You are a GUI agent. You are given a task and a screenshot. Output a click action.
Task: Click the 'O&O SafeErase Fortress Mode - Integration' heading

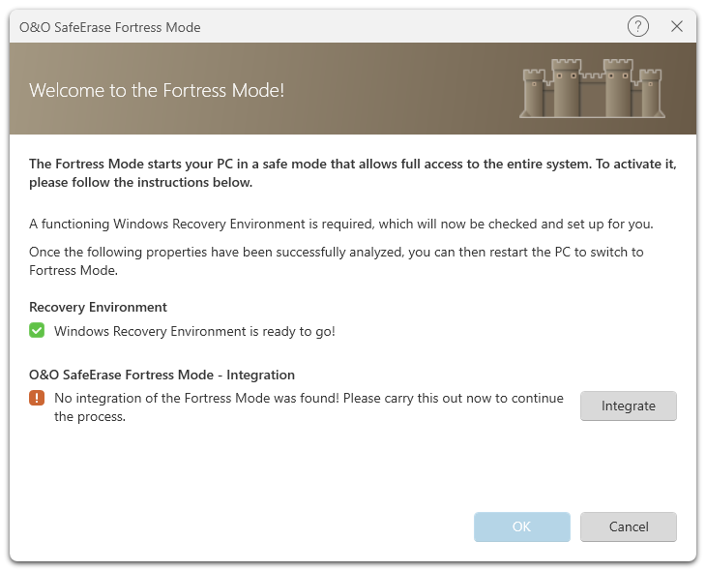[162, 375]
